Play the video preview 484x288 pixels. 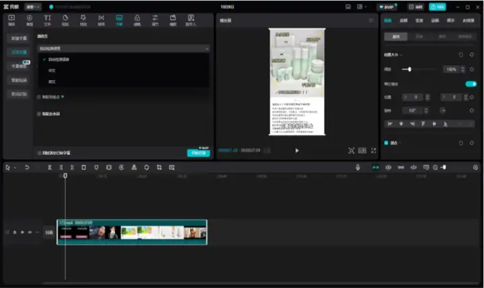click(x=297, y=151)
